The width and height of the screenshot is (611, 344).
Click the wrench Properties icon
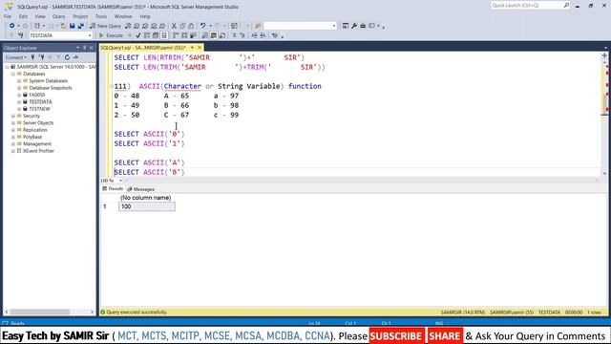[x=354, y=26]
